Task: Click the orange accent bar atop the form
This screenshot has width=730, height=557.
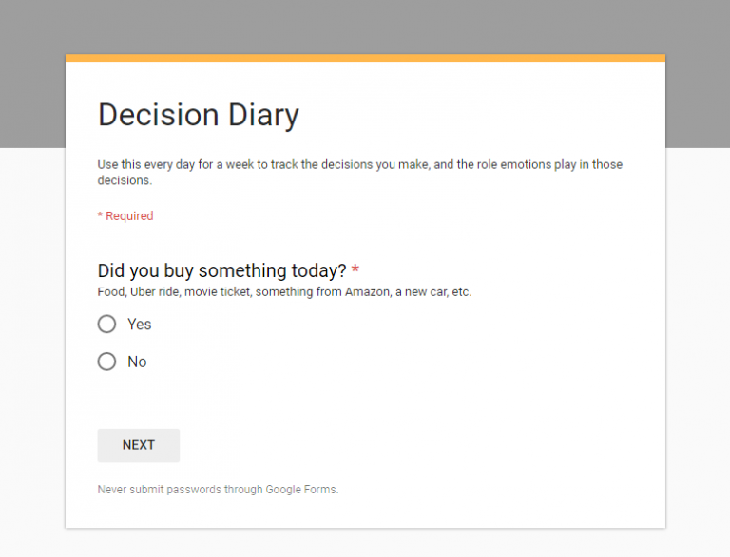Action: 365,58
